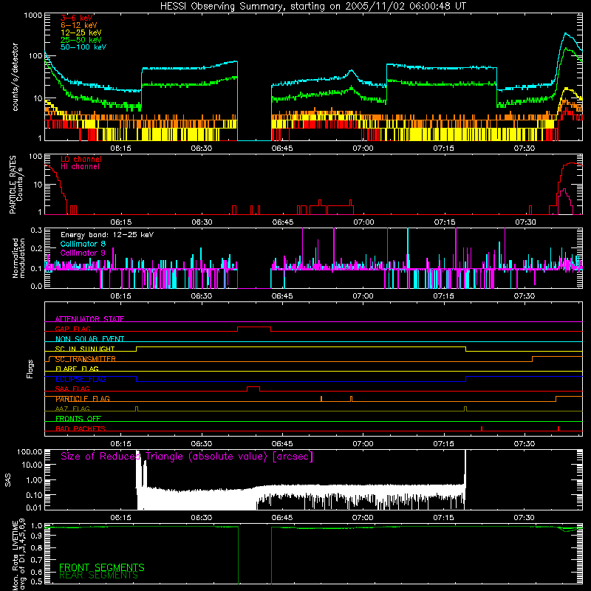Click the SC_TRANSMITTER flag label
This screenshot has width=591, height=591.
[85, 359]
